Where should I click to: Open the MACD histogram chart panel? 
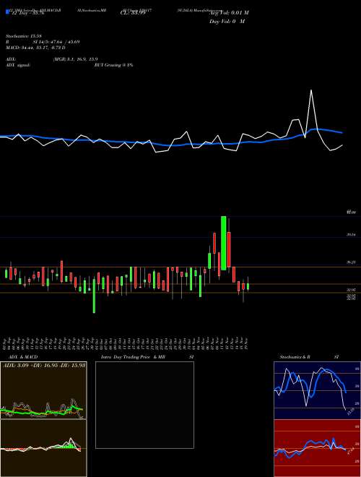(x=43, y=448)
